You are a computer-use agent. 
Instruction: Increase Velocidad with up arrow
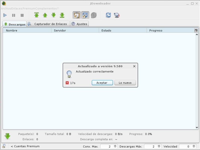(194, 145)
